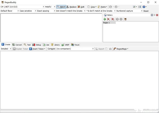The width and height of the screenshot is (159, 113).
Task: Click the Explain Token button
Action: coord(20,49)
